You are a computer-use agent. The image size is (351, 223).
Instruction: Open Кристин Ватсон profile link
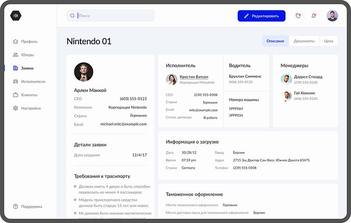point(194,77)
